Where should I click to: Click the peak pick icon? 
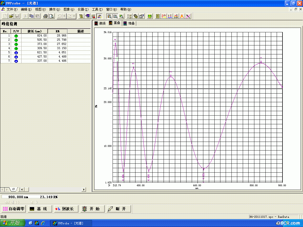pos(170,16)
